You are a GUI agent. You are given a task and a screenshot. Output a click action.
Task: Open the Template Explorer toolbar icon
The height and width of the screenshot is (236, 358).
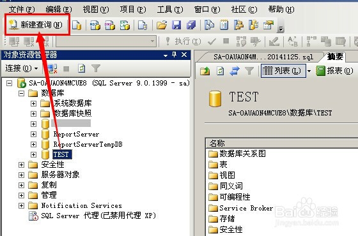tap(254, 25)
